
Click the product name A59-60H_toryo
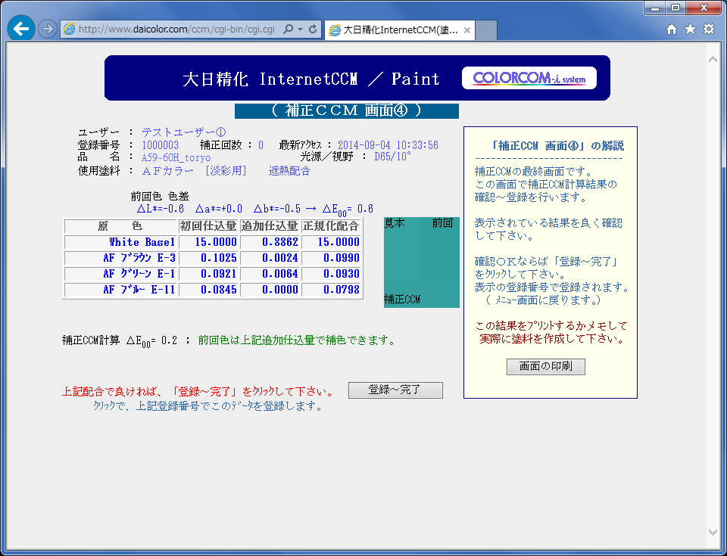[176, 157]
